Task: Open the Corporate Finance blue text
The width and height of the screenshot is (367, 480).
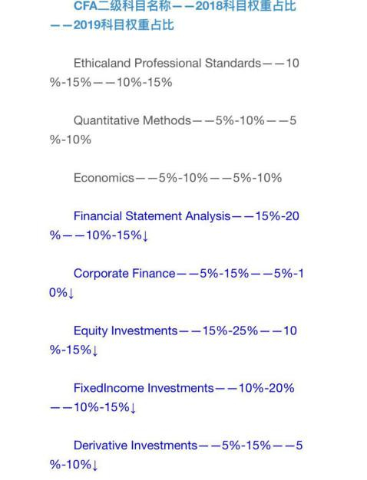Action: 124,274
